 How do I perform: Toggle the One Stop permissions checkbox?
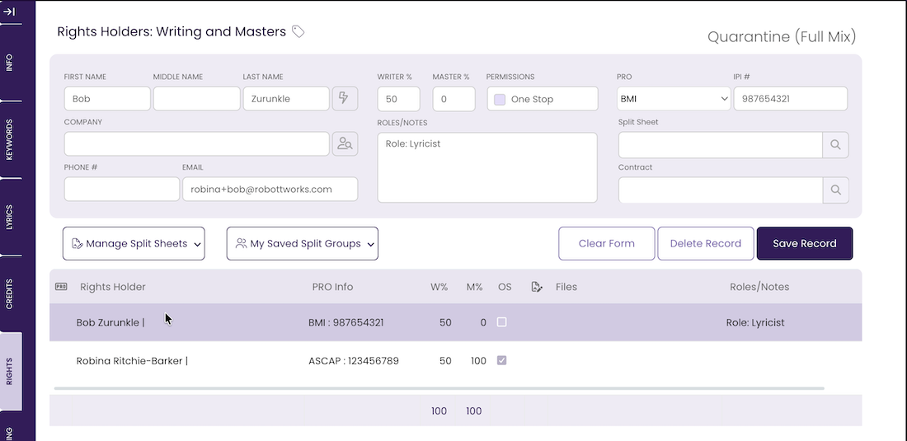coord(500,100)
